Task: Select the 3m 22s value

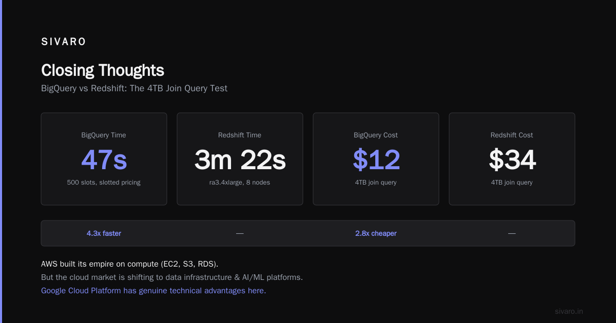Action: click(x=240, y=159)
